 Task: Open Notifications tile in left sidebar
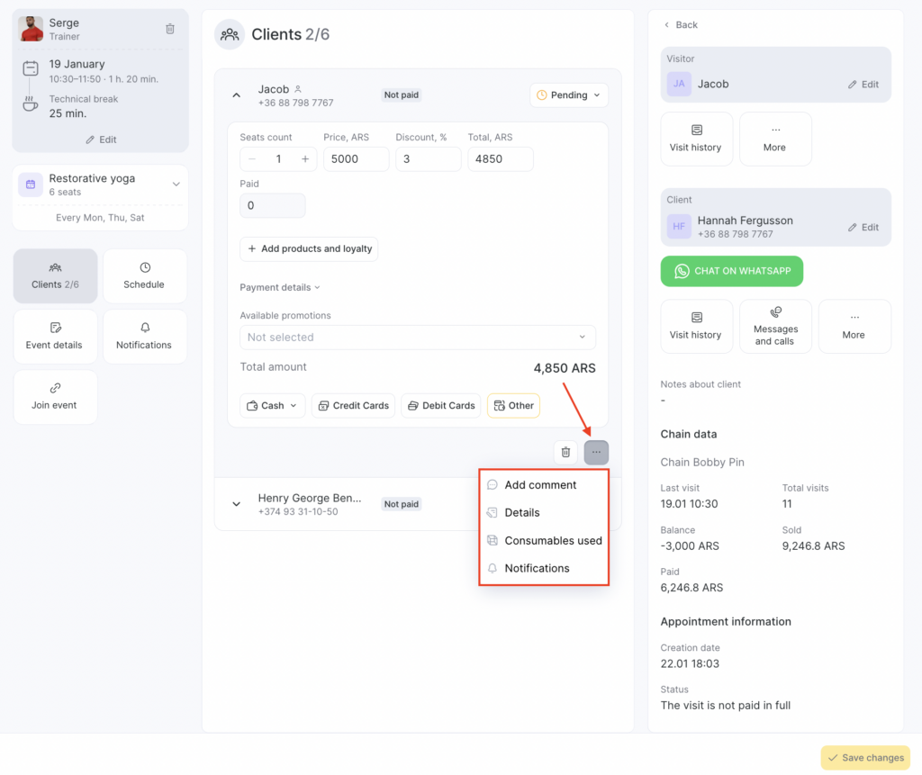point(144,336)
